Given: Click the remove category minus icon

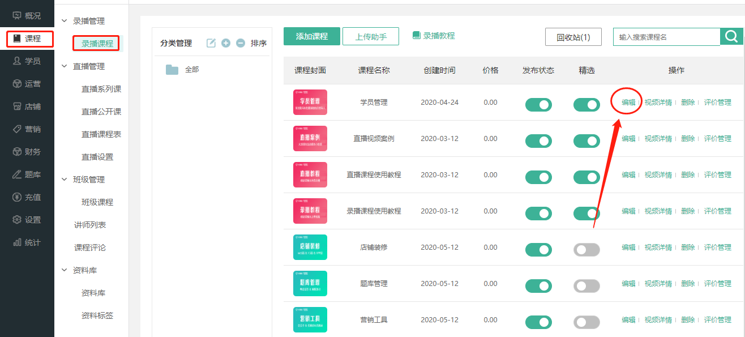Looking at the screenshot, I should pyautogui.click(x=241, y=43).
